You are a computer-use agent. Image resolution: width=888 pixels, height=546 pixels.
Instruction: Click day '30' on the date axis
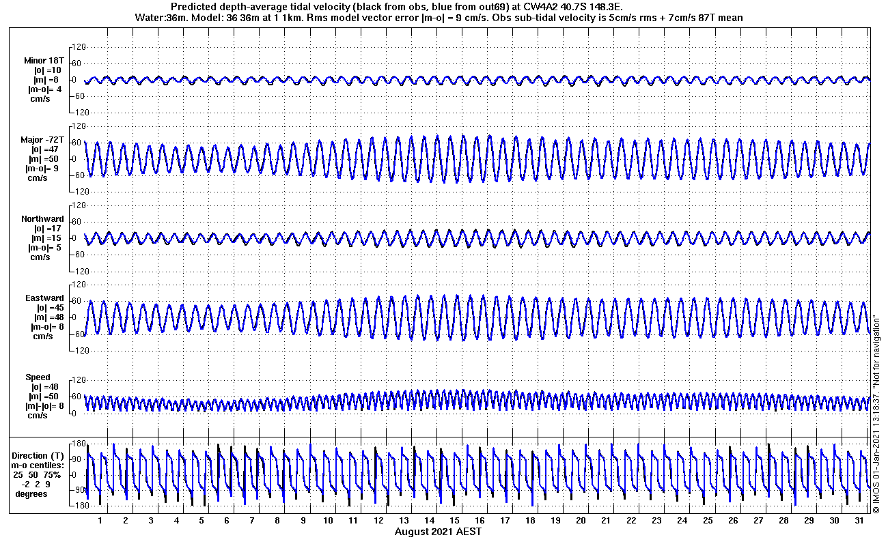833,521
